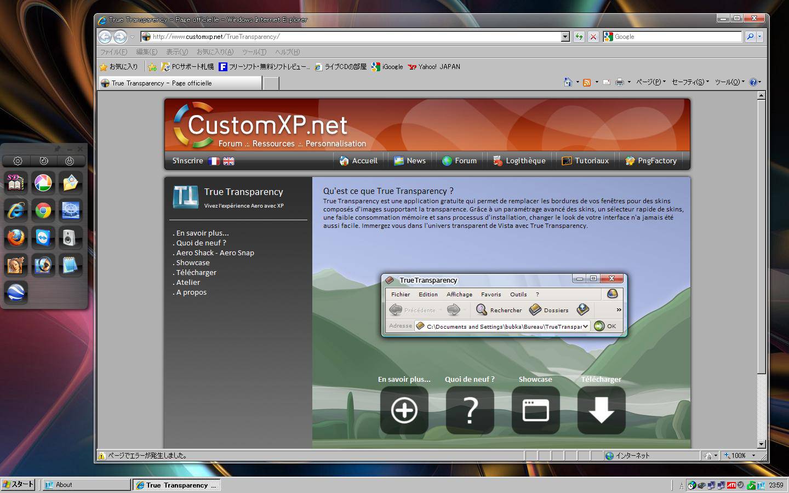Viewport: 789px width, 493px height.
Task: Open the ファイル(F) menu
Action: [113, 52]
